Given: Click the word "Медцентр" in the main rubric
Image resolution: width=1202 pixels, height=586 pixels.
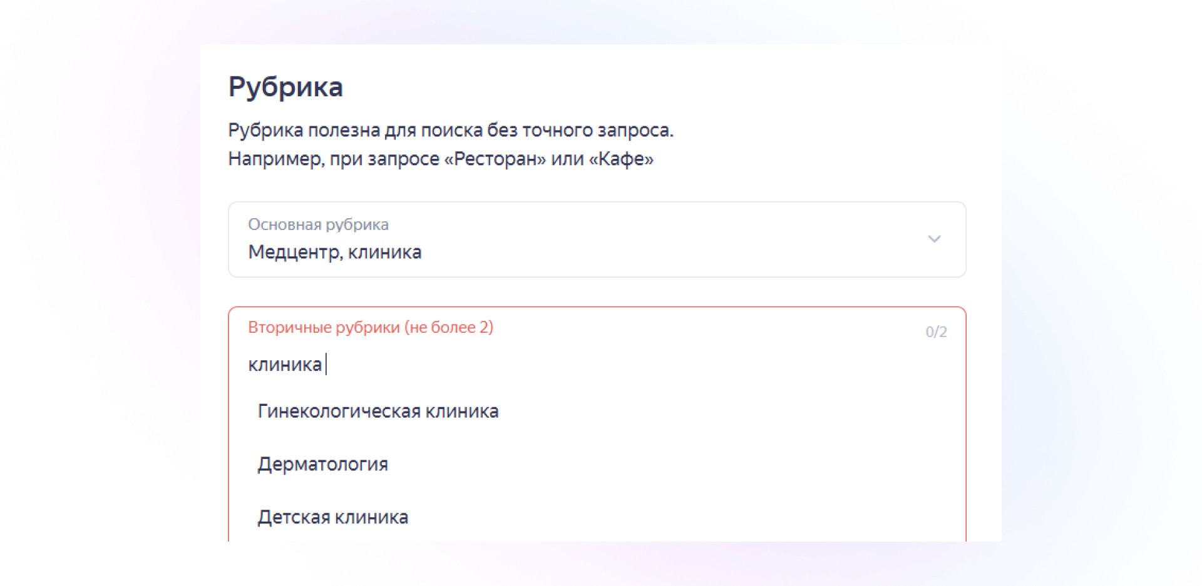Looking at the screenshot, I should pos(295,252).
